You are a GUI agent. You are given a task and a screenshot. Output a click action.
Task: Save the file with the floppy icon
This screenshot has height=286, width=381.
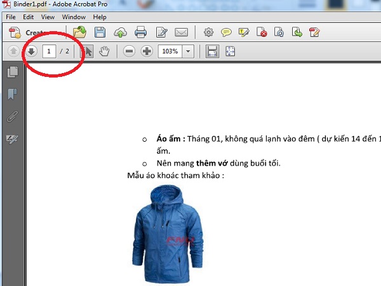(x=100, y=32)
